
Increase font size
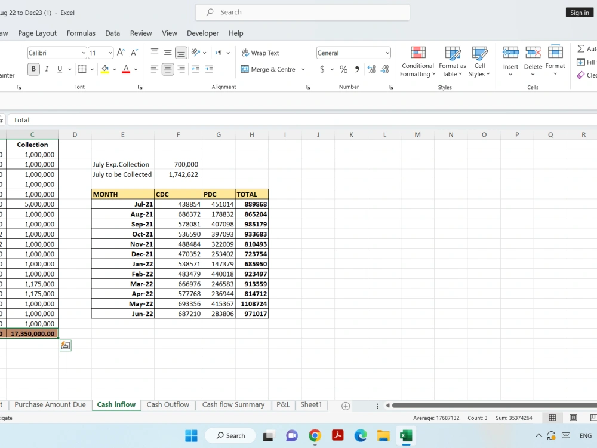pos(121,53)
